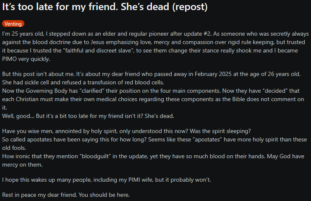Click the orange Venting flair tag
Screen dimensions: 311x201
click(13, 24)
